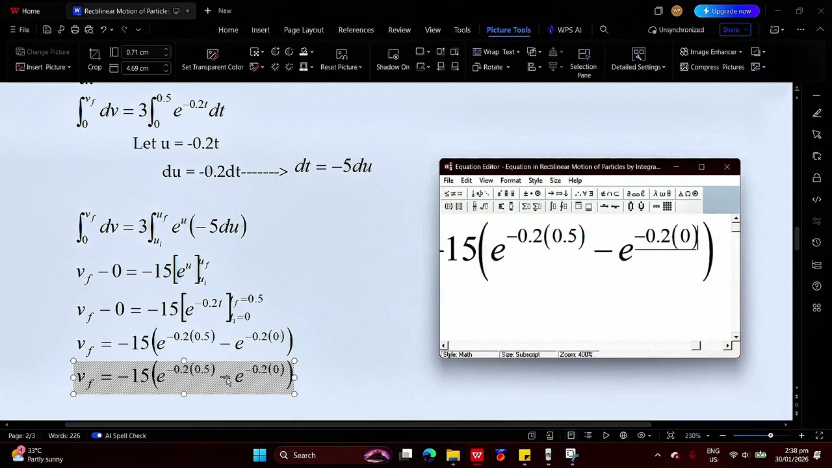The height and width of the screenshot is (468, 832).
Task: Open the Format menu in Equation Editor
Action: [x=510, y=180]
